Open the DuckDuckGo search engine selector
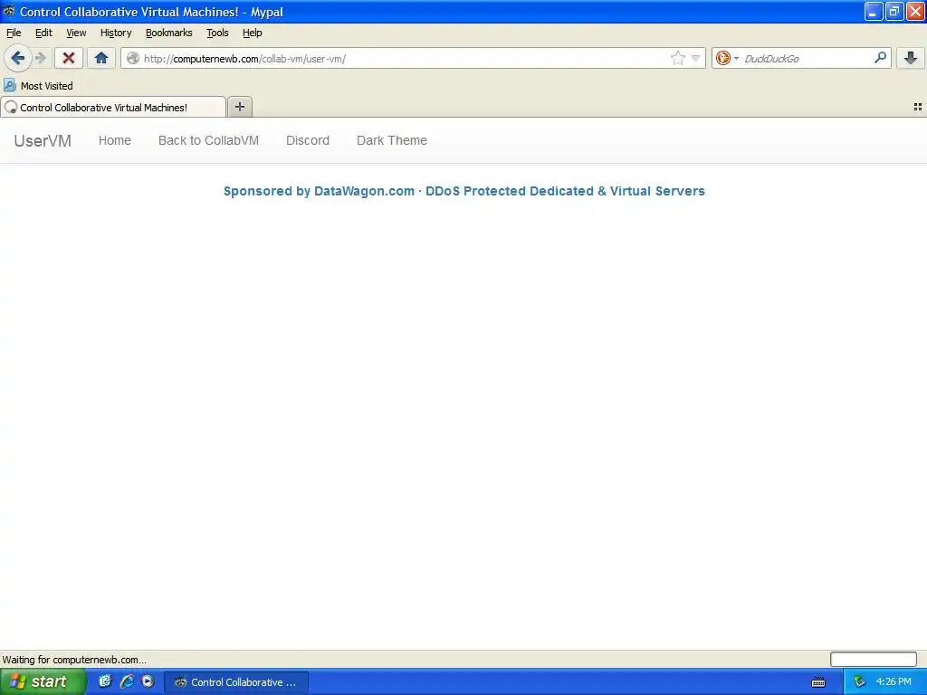The width and height of the screenshot is (927, 695). (x=727, y=58)
